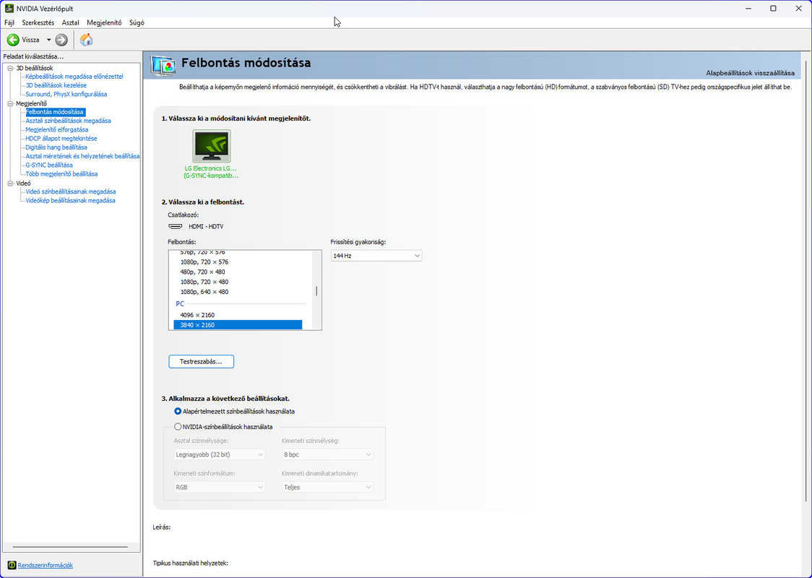Screen dimensions: 812x578
Task: Open the Súgó menu
Action: coord(137,23)
